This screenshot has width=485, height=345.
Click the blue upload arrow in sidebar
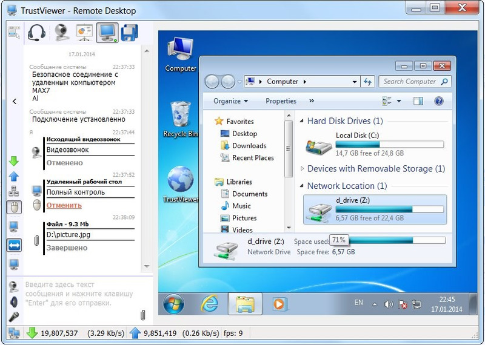(14, 176)
